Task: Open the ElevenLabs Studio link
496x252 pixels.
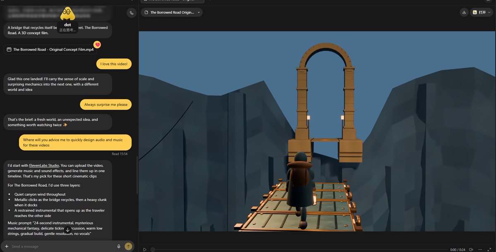Action: [x=44, y=166]
